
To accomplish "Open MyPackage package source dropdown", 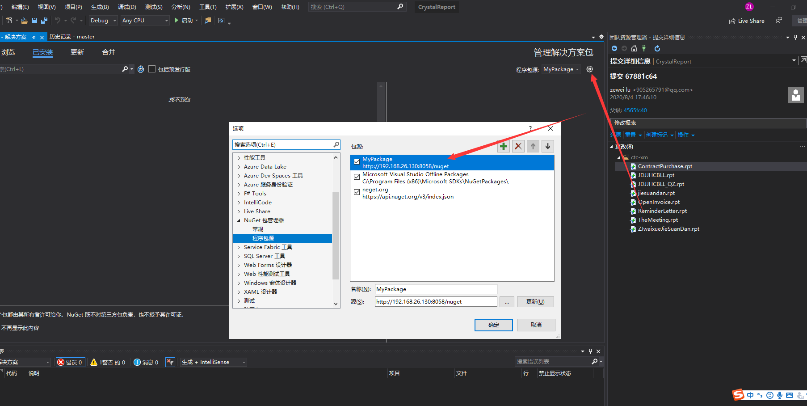I will point(561,69).
